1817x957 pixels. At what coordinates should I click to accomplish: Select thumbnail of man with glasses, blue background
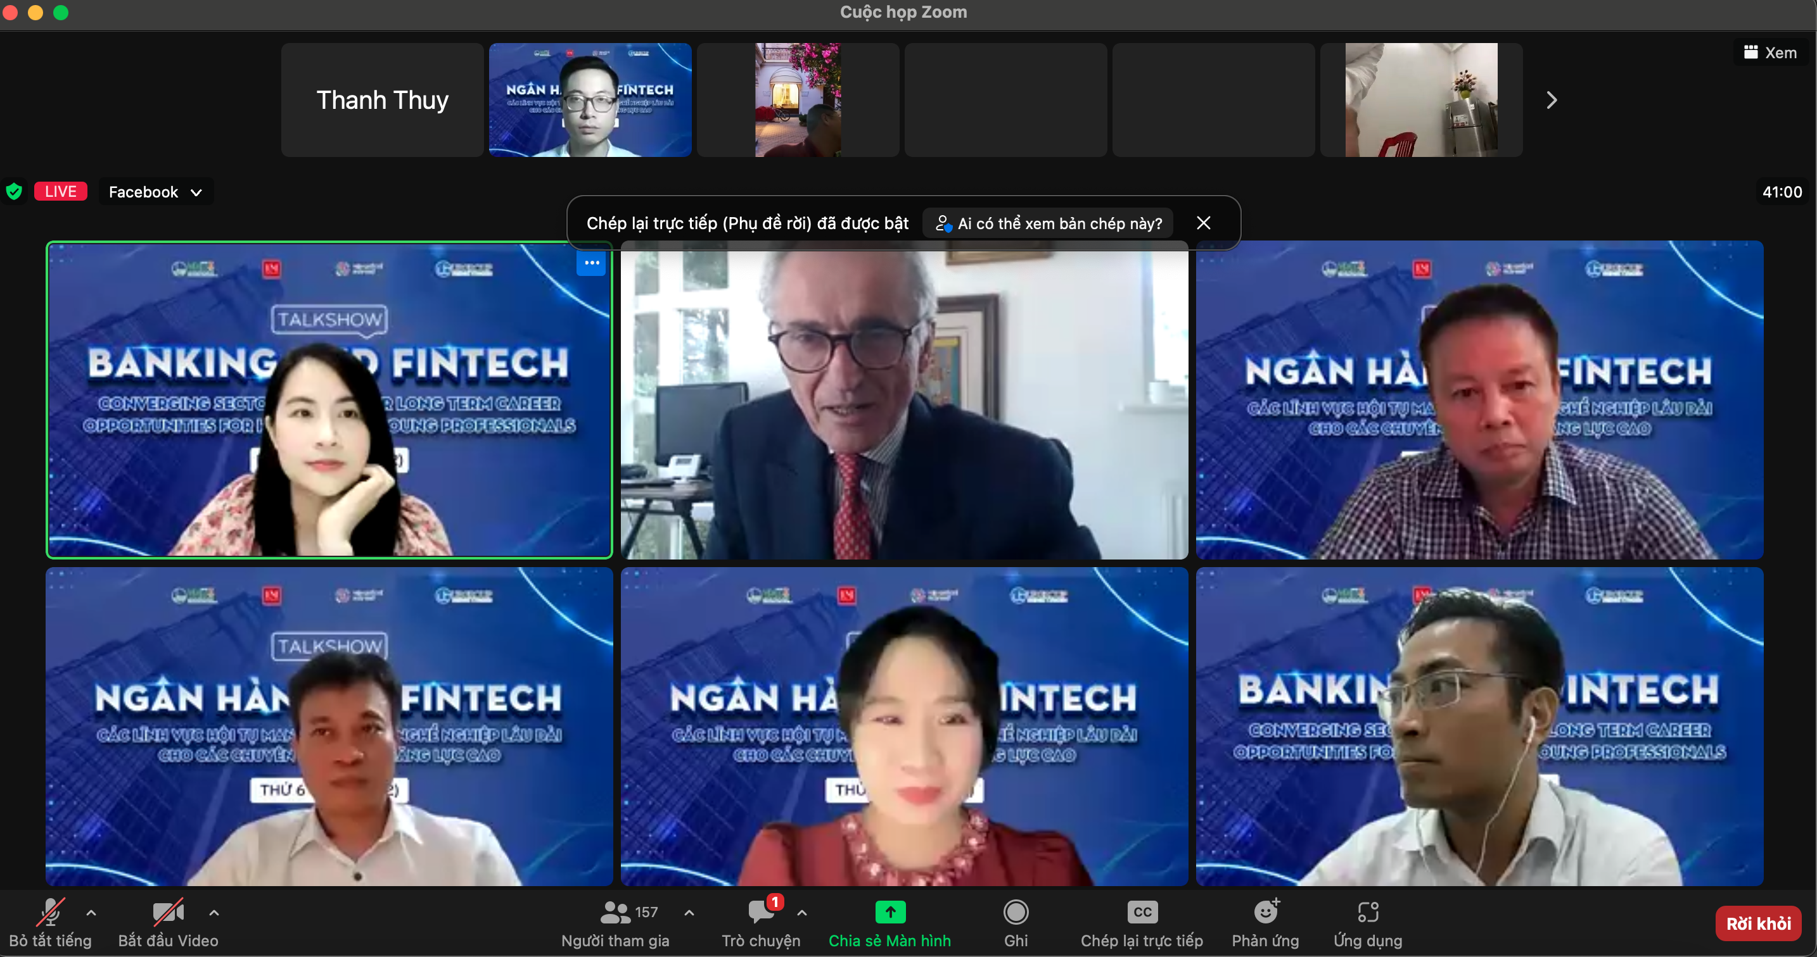point(590,100)
